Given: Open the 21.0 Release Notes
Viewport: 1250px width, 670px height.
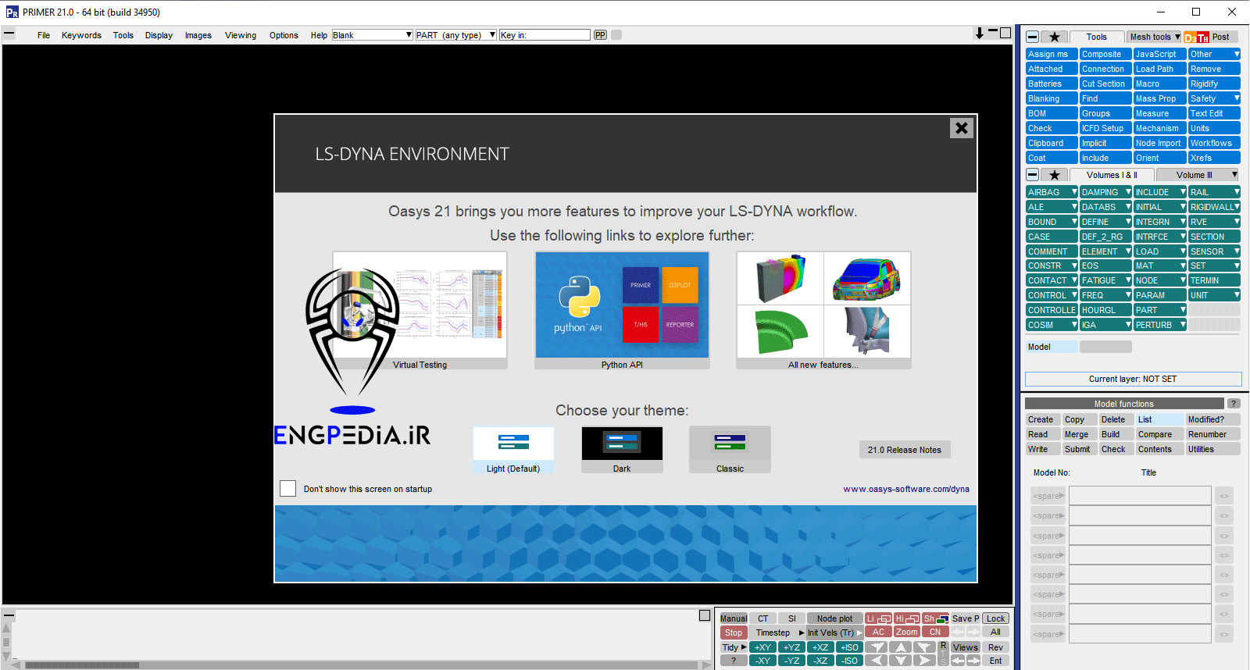Looking at the screenshot, I should (905, 450).
